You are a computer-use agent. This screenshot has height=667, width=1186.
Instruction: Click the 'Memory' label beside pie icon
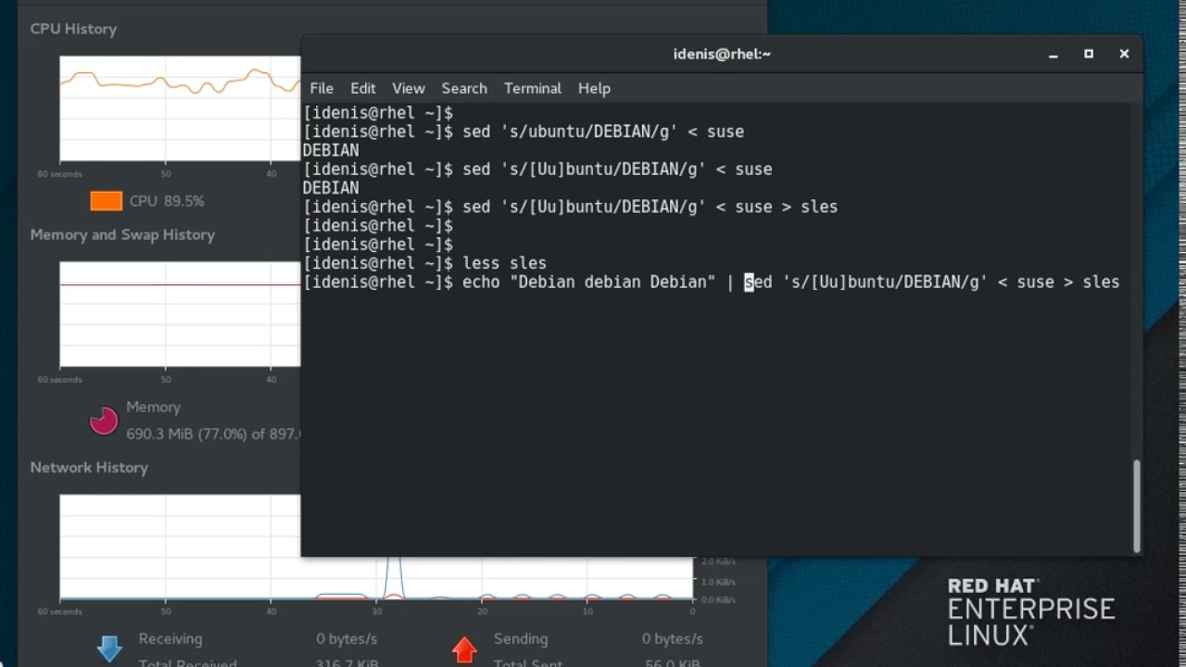[153, 407]
